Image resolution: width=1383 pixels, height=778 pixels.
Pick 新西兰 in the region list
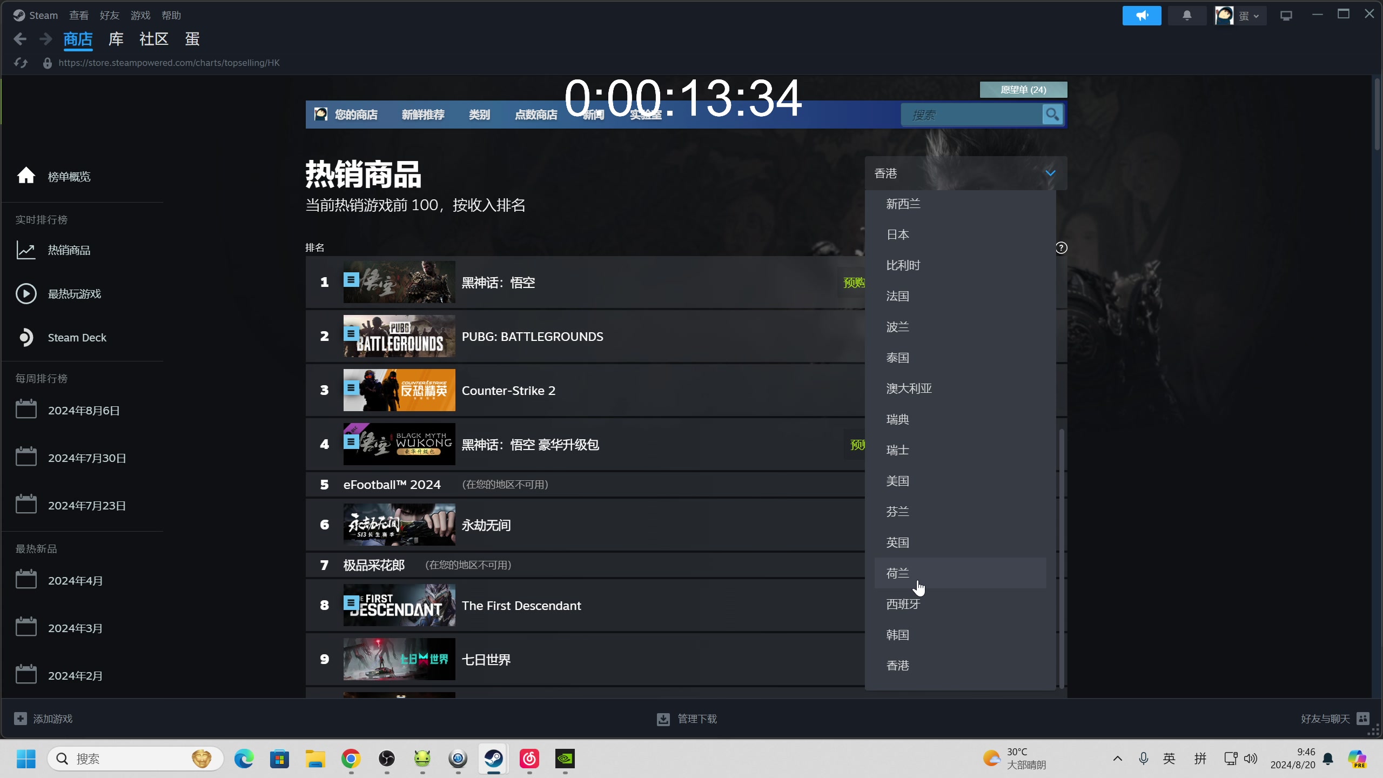(961, 204)
